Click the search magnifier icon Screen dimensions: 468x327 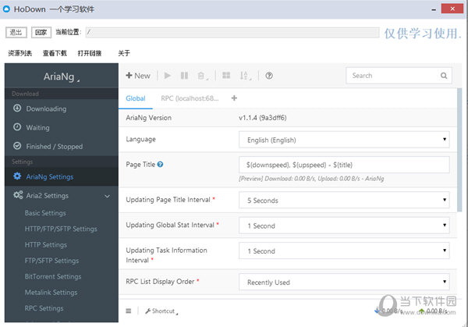(x=444, y=76)
